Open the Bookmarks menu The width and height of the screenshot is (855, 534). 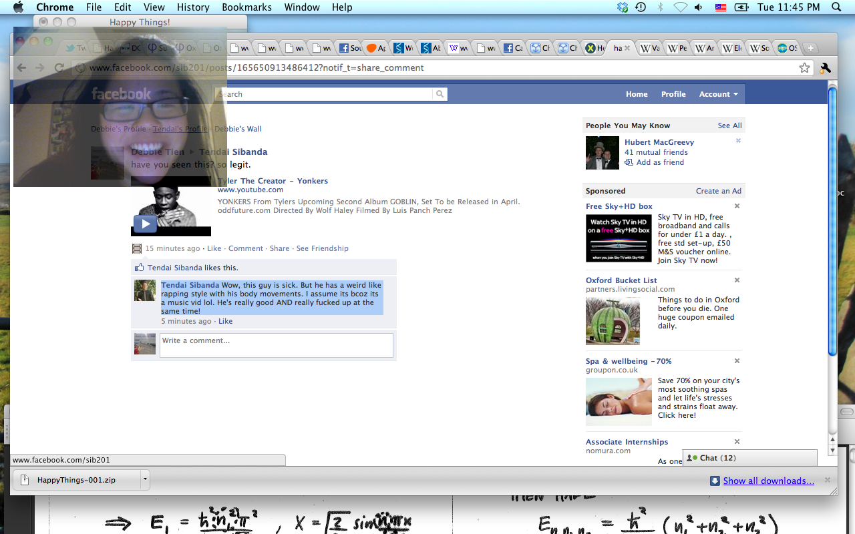tap(246, 7)
